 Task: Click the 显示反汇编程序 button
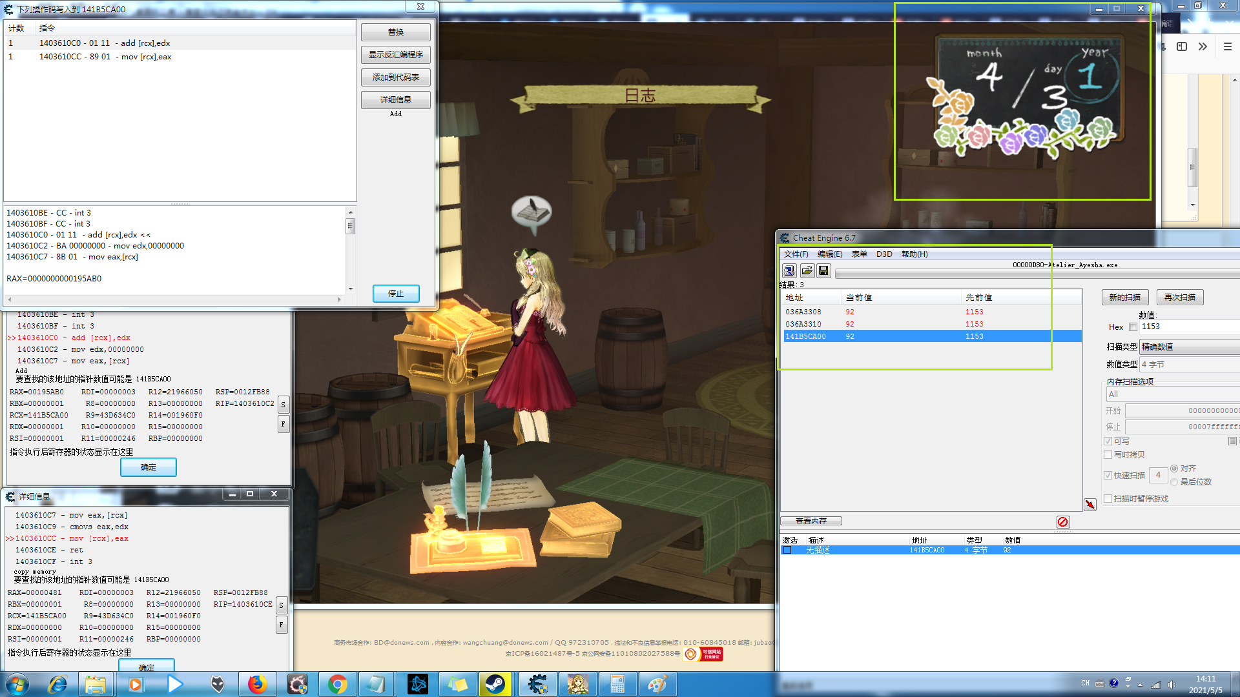coord(396,55)
